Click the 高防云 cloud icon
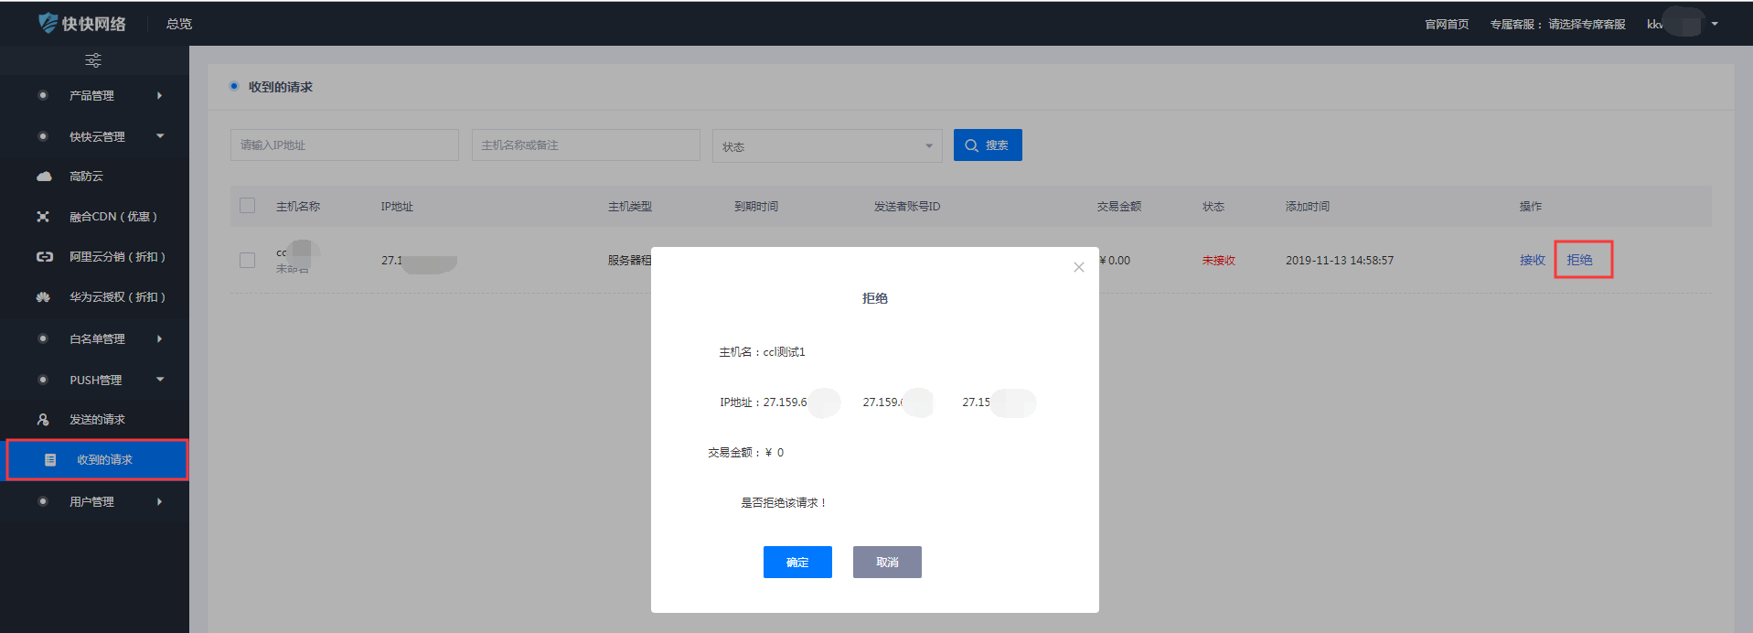1753x633 pixels. tap(44, 177)
